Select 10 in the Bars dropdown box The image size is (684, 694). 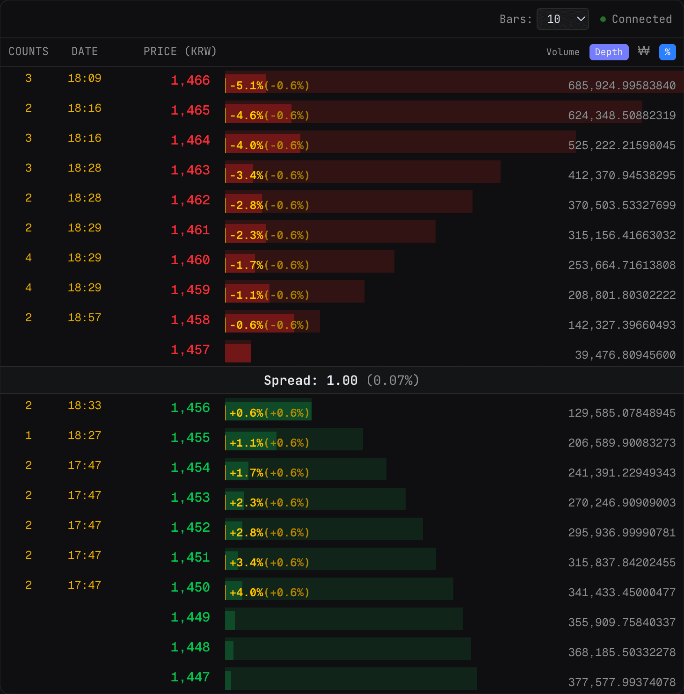(554, 19)
